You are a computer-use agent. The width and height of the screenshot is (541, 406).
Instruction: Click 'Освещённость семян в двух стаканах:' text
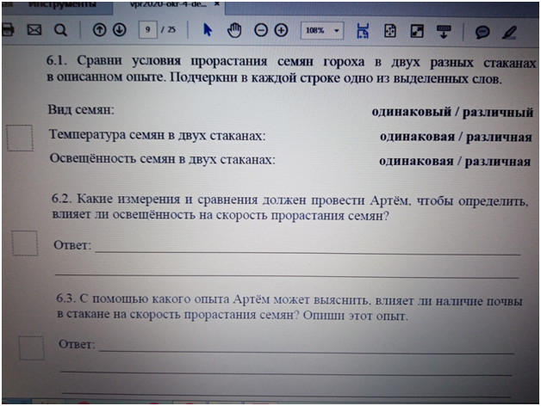tap(163, 159)
